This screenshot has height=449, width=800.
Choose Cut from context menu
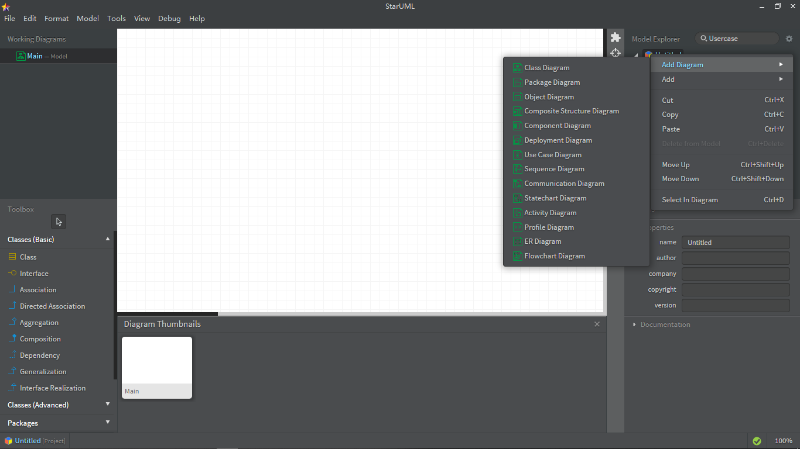coord(722,100)
